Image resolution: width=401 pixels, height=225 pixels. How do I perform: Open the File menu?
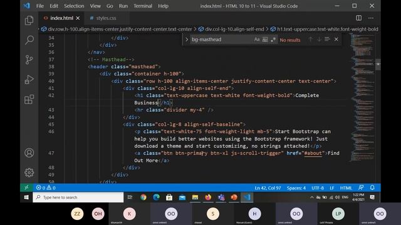pyautogui.click(x=40, y=6)
